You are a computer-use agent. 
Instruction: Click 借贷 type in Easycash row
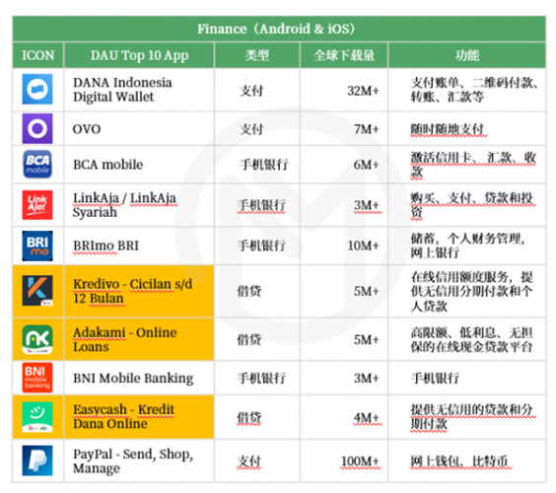click(249, 417)
